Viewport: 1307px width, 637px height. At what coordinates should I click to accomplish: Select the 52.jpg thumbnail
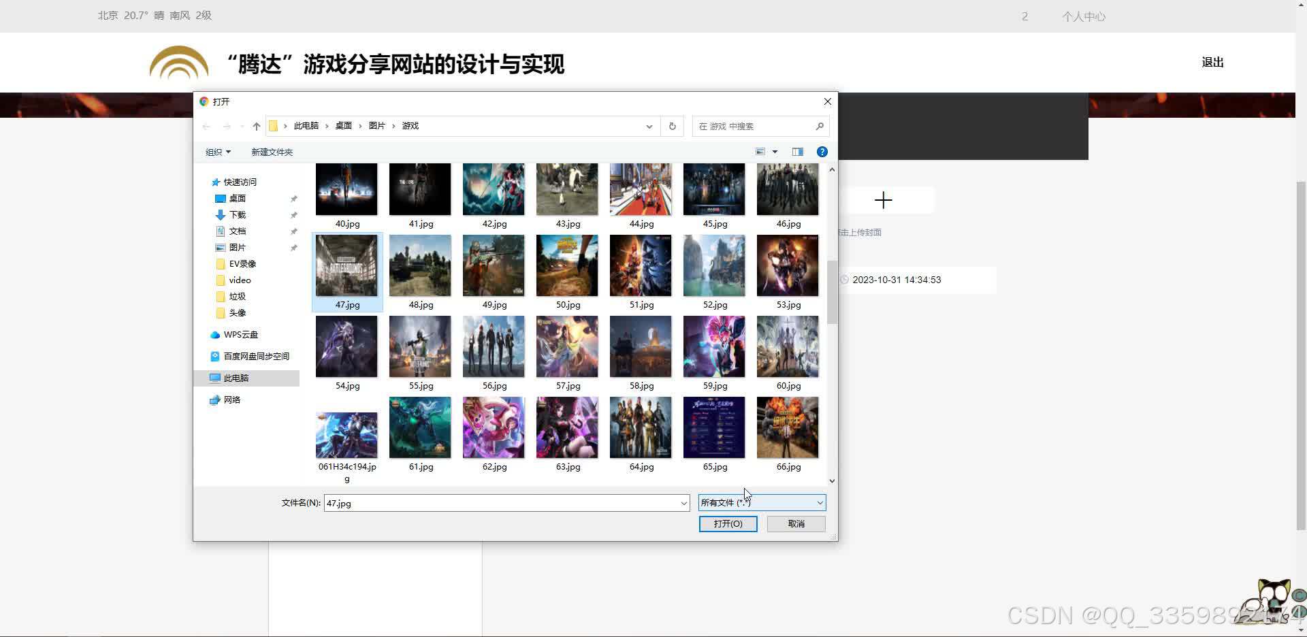[x=714, y=265]
